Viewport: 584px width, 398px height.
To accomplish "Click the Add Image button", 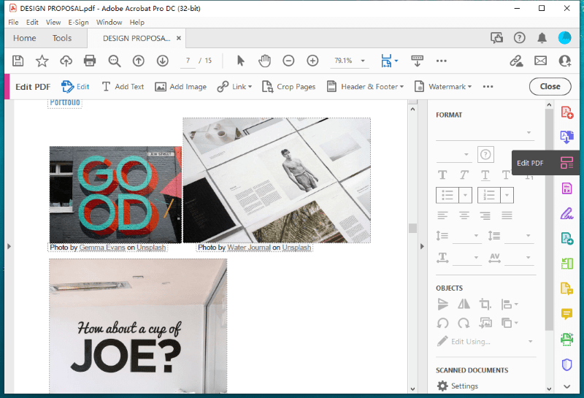I will tap(180, 87).
